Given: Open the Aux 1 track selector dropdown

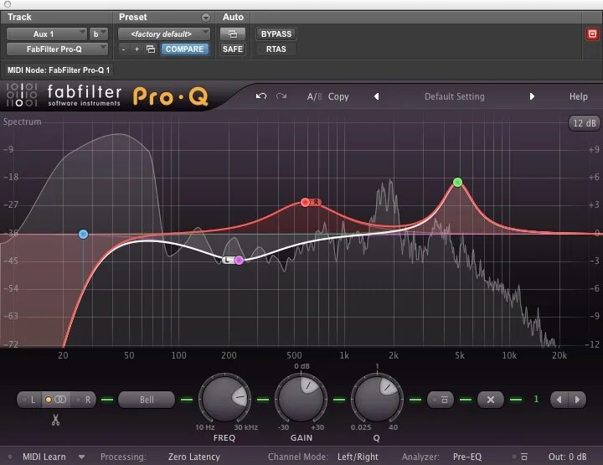Looking at the screenshot, I should pyautogui.click(x=47, y=34).
